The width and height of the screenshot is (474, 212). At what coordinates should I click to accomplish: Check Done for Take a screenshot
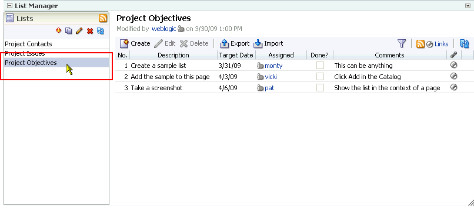click(x=320, y=88)
